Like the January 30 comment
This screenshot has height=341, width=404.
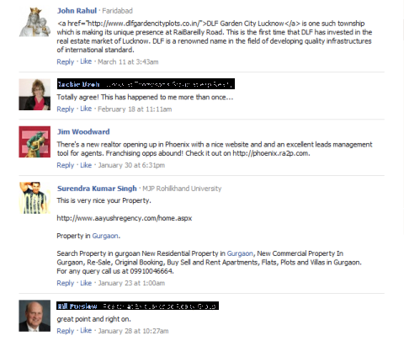pos(86,165)
